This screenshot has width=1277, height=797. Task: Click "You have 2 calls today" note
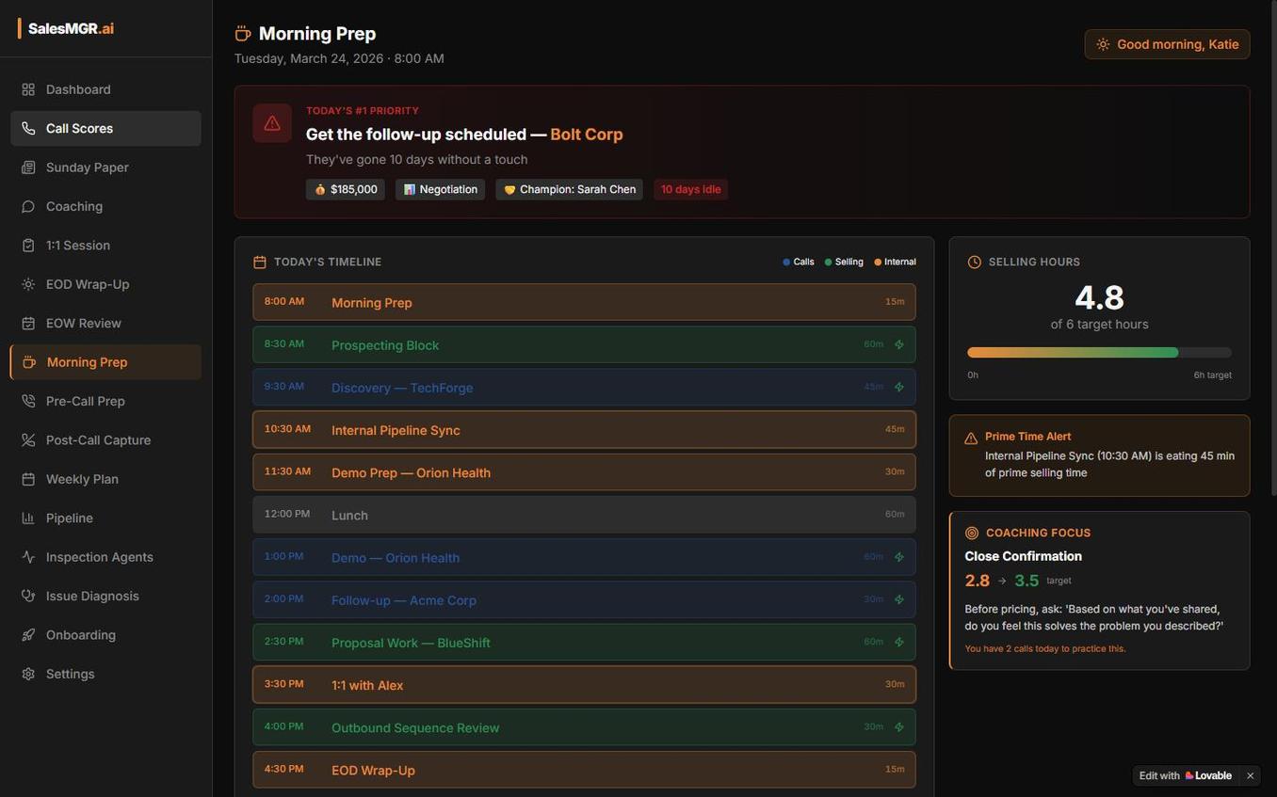(1045, 648)
